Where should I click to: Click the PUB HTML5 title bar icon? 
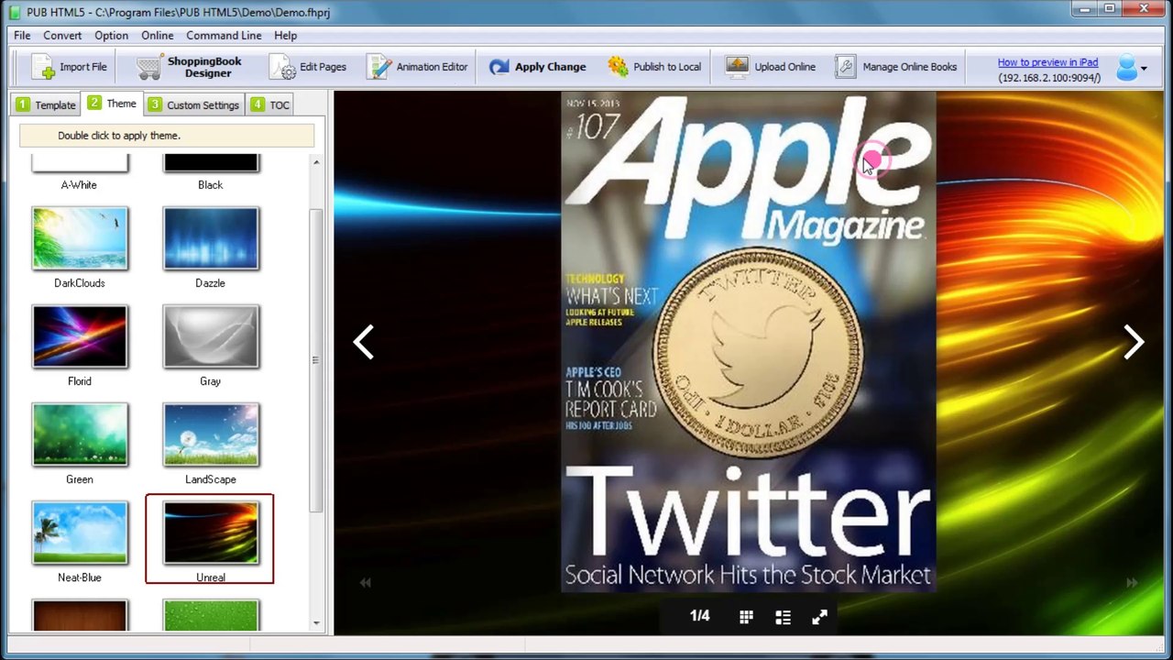coord(15,12)
